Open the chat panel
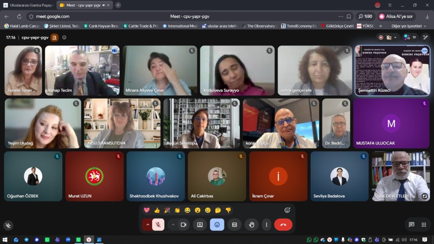 412,225
